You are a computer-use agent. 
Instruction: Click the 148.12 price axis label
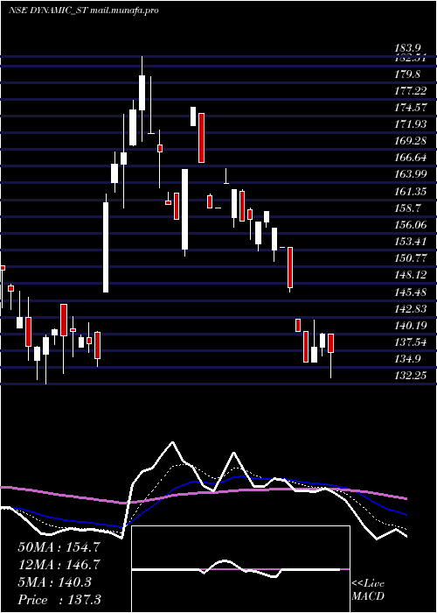tap(411, 275)
